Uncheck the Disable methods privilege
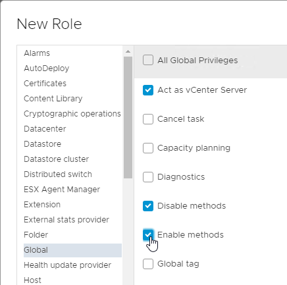287x285 pixels. [148, 206]
